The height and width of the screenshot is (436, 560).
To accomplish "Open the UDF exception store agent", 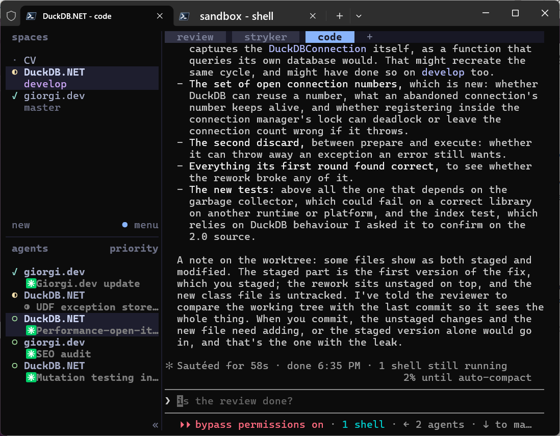I will pos(97,307).
